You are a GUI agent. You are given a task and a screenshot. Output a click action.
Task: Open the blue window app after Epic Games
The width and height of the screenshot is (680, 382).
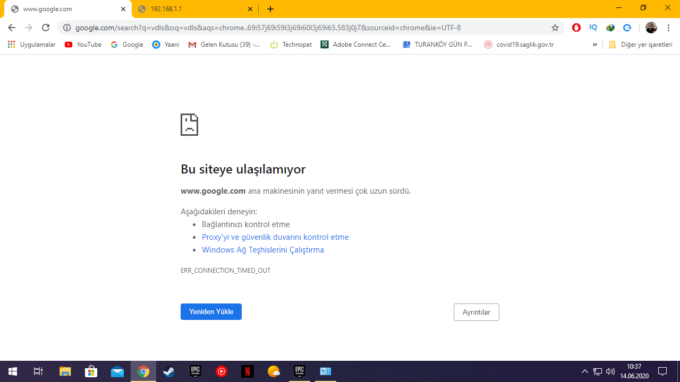(326, 371)
